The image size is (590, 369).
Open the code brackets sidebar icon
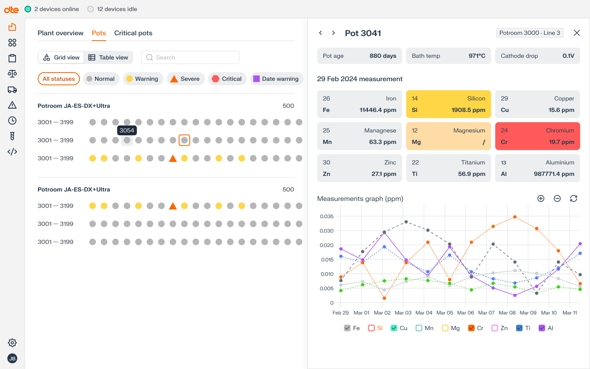(x=12, y=152)
